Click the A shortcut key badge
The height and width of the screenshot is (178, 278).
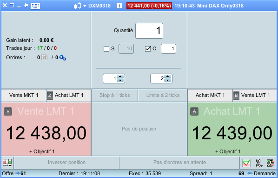(x=194, y=111)
